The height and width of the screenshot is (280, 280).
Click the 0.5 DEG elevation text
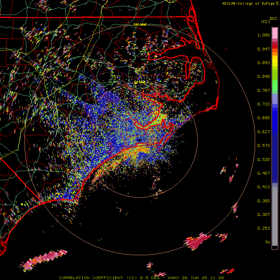150,278
